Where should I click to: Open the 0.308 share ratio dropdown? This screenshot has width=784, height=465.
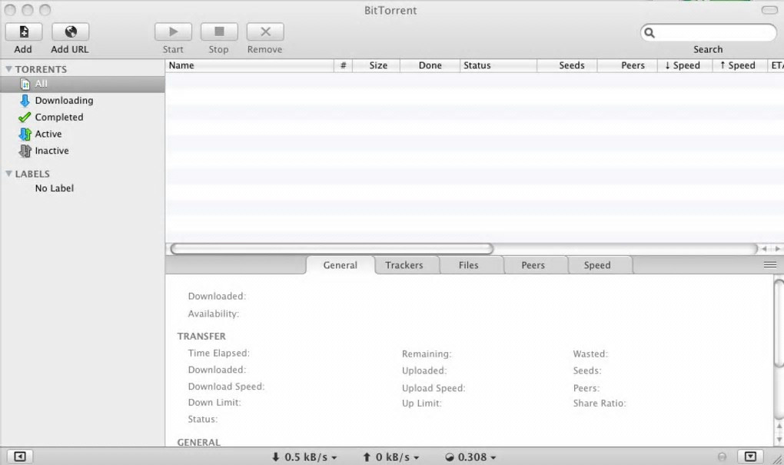(x=470, y=457)
